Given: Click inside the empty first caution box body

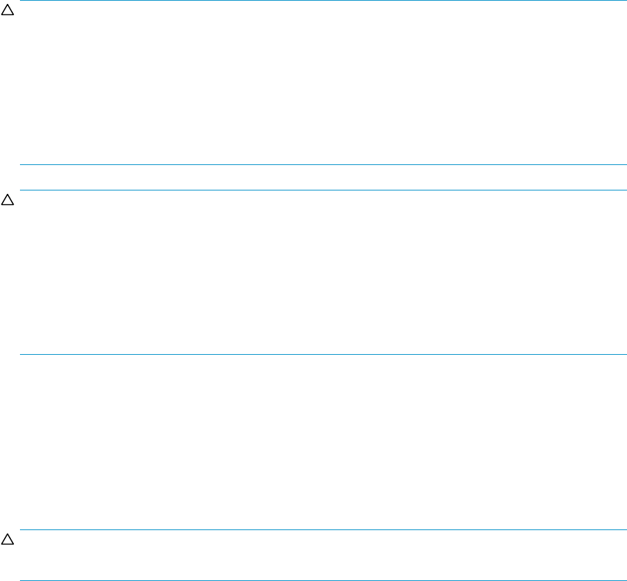Looking at the screenshot, I should coord(323,83).
